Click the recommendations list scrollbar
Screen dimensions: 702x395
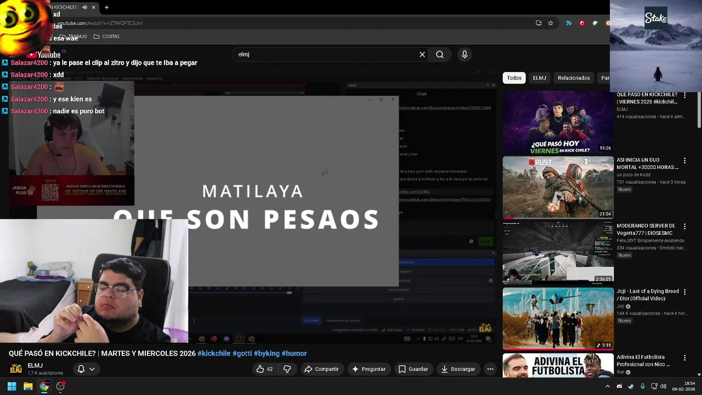699,110
